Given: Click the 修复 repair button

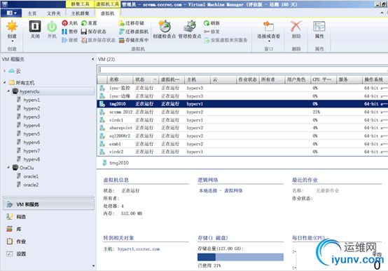Looking at the screenshot, I should [212, 32].
